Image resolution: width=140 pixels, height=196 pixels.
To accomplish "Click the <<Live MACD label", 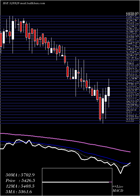I will 118,188.
